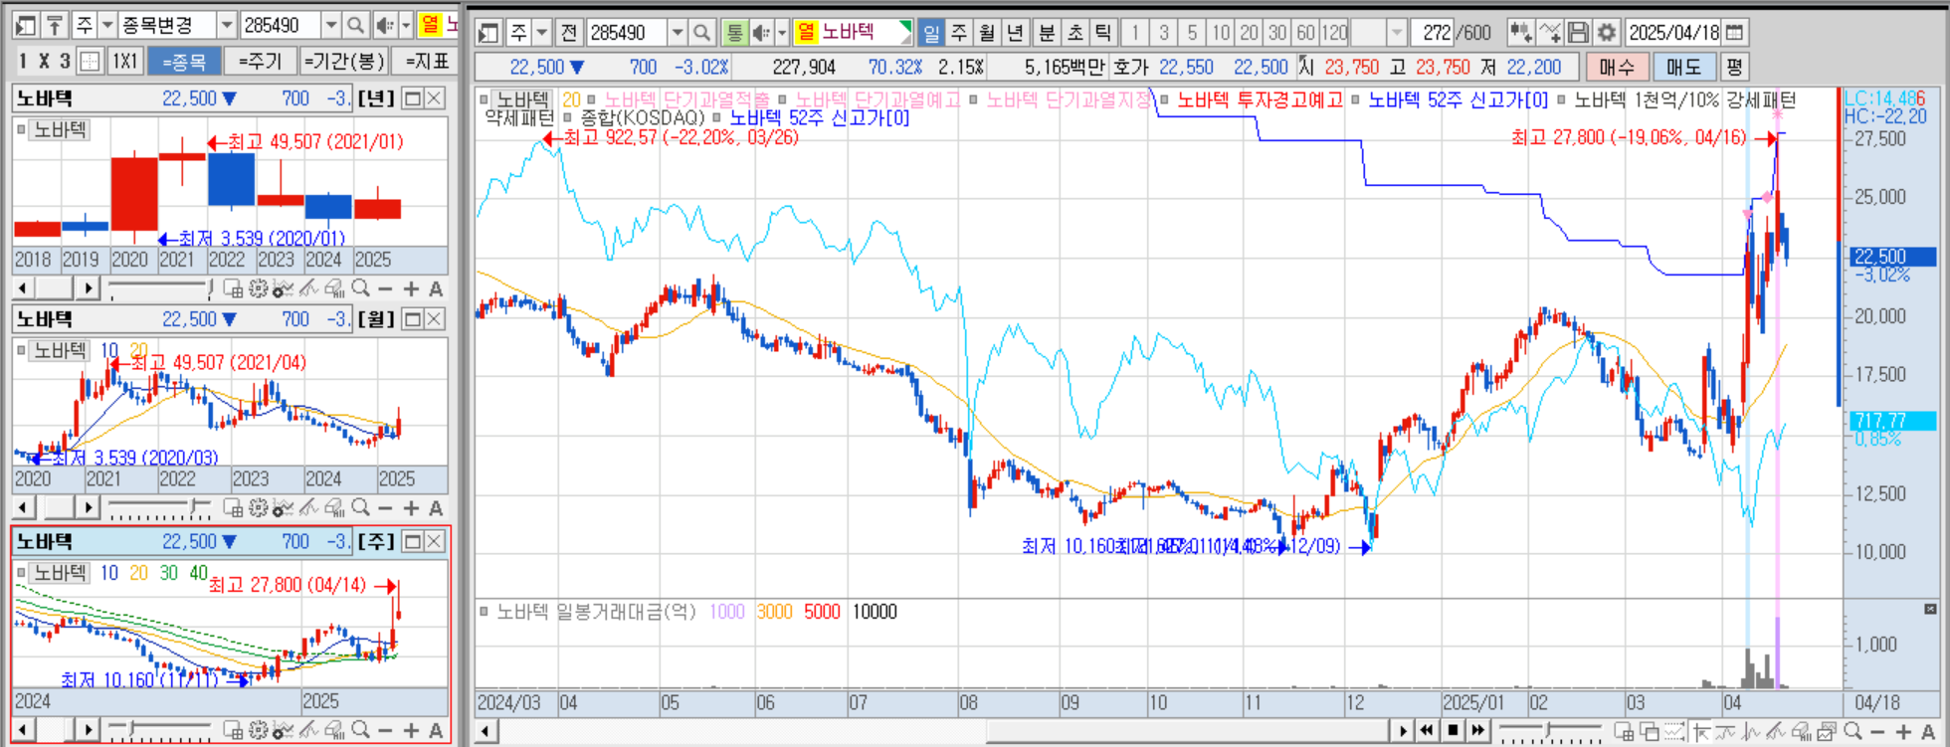Viewport: 1950px width, 747px height.
Task: Close the monthly 노바텍 mini chart panel
Action: pos(435,319)
